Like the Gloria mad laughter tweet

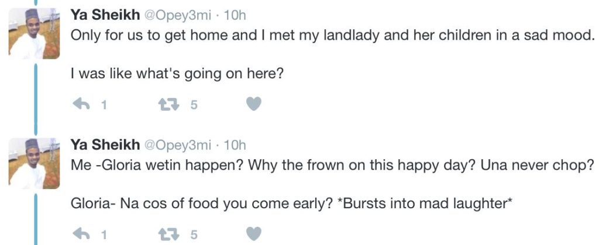(x=253, y=234)
